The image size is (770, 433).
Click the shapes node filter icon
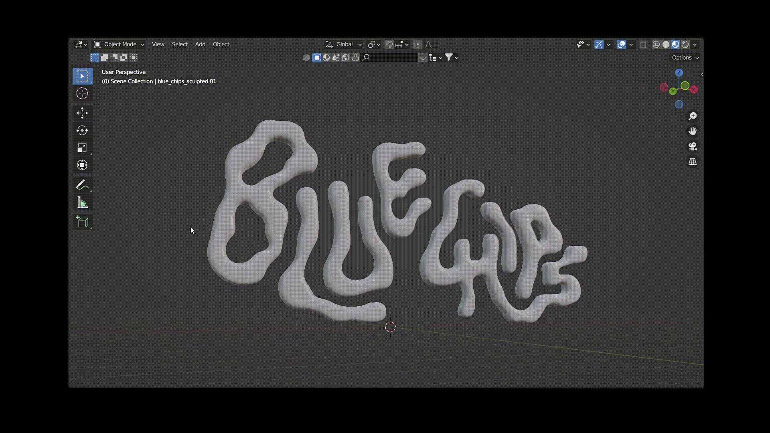[x=336, y=58]
